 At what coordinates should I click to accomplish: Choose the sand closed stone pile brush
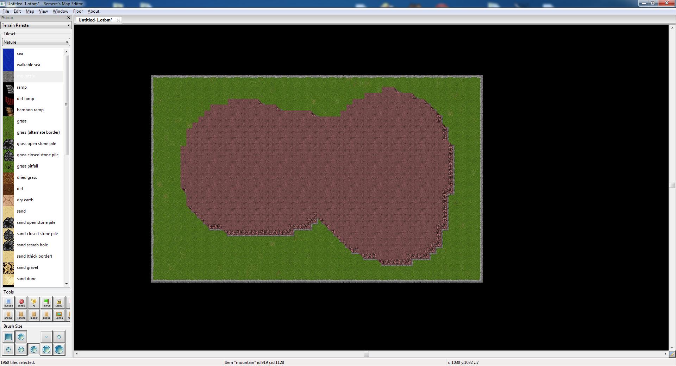coord(33,234)
